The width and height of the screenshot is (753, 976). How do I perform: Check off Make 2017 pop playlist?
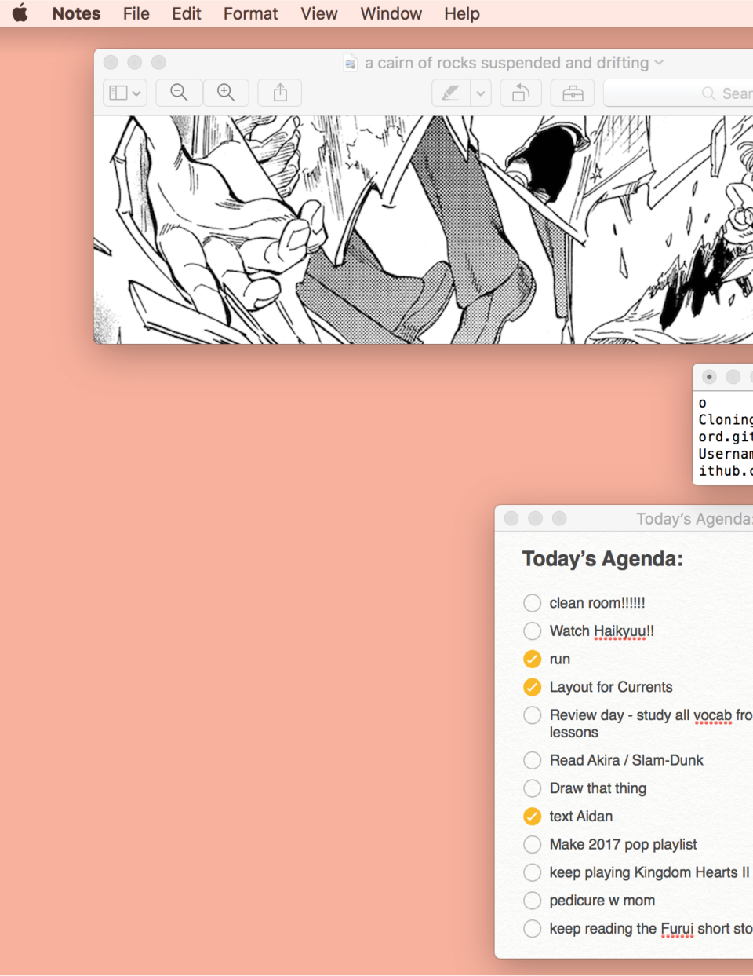532,844
